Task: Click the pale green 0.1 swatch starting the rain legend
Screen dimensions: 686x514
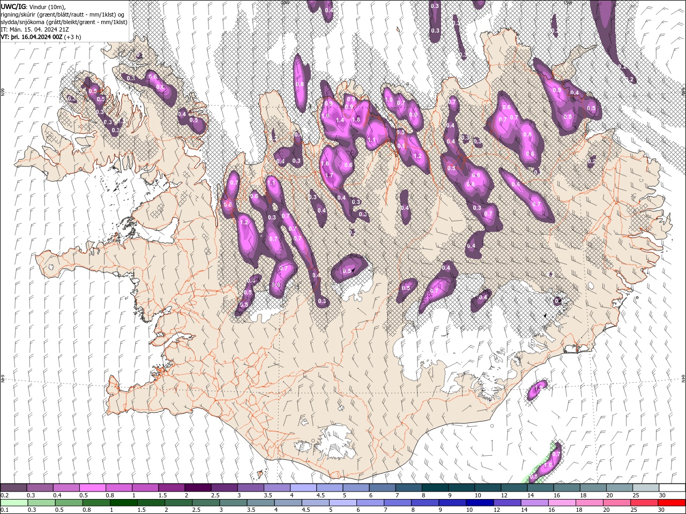Action: (x=13, y=503)
